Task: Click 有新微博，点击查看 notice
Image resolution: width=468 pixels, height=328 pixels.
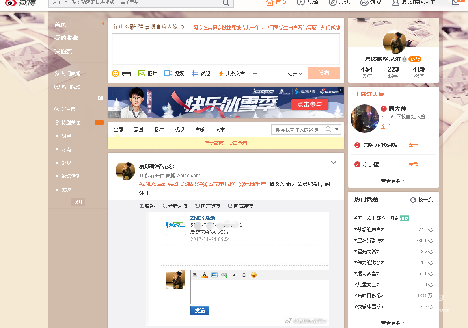Action: coord(226,143)
